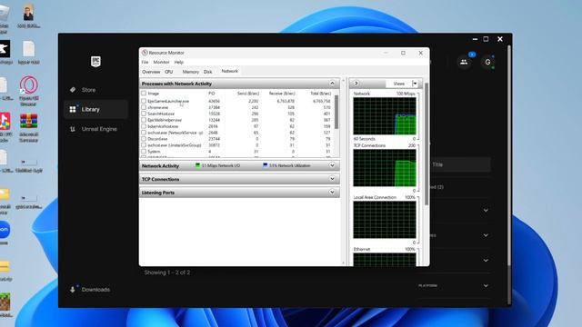Click the Resource Monitor title icon
Viewport: 582px width, 327px height.
pyautogui.click(x=145, y=53)
